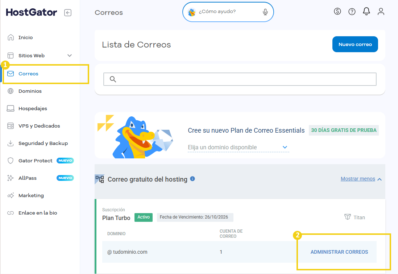This screenshot has height=274, width=398.
Task: Select the Correos menu label
Action: (x=28, y=74)
